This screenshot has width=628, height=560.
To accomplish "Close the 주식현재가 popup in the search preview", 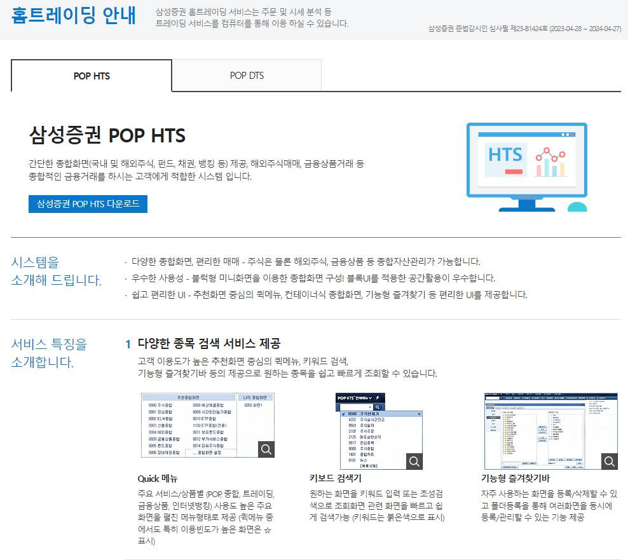I will (419, 414).
